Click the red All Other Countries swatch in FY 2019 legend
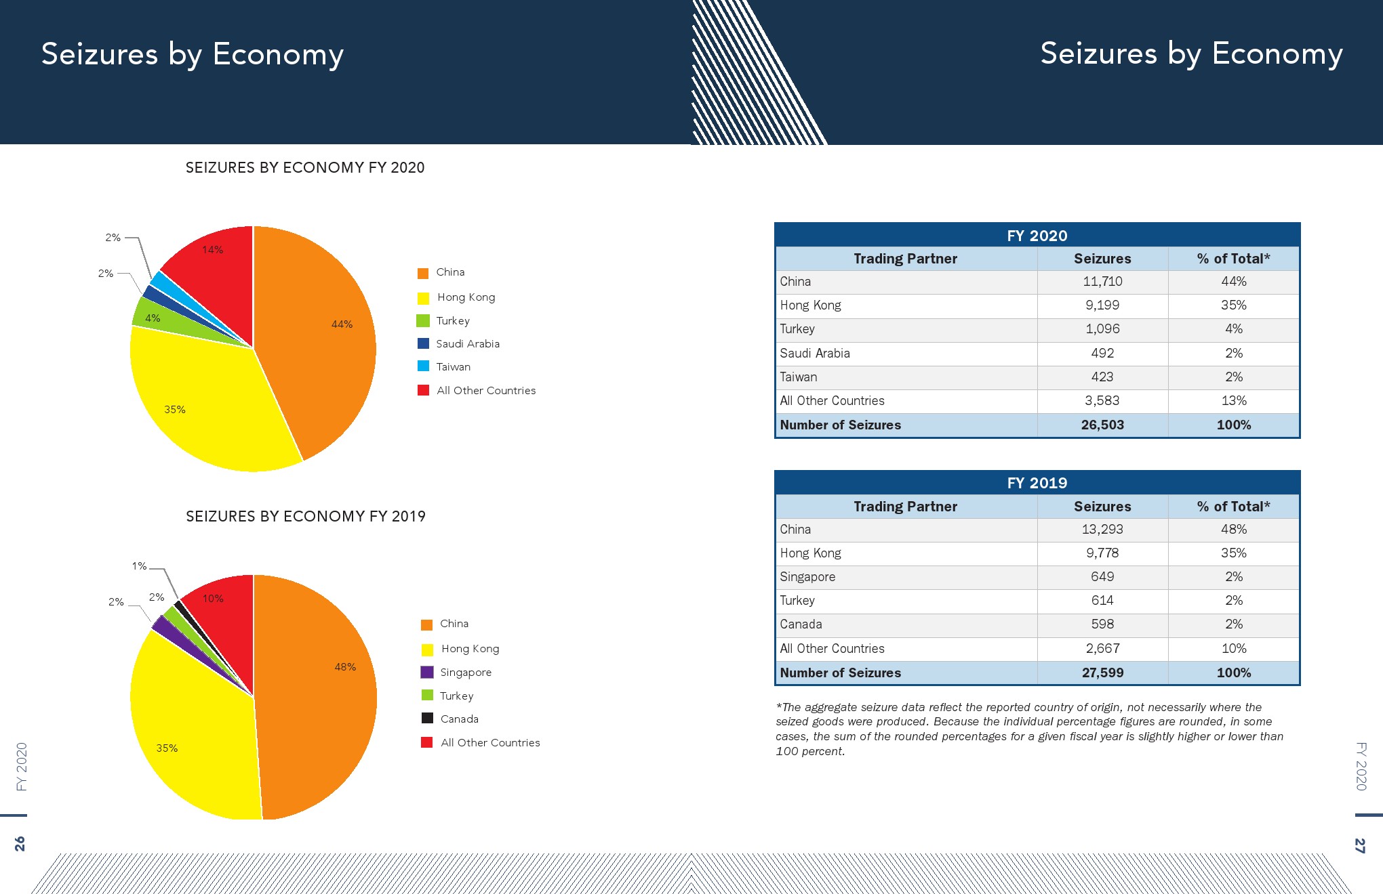 coord(427,742)
